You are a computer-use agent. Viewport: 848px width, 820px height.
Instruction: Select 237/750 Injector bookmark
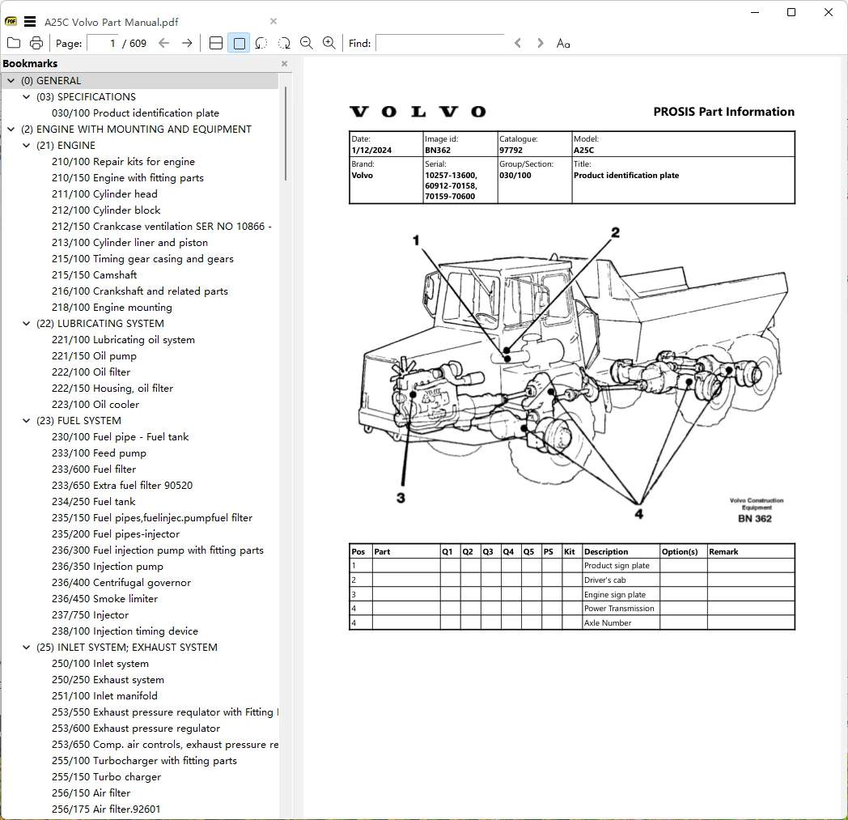91,615
